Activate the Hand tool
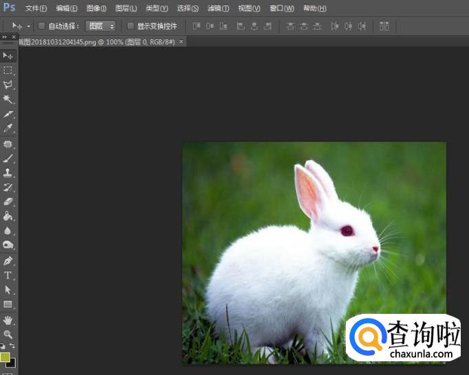 [x=8, y=319]
